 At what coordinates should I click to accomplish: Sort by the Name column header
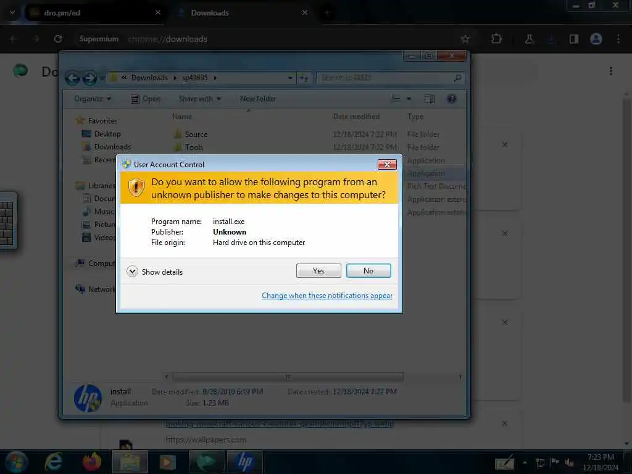(x=182, y=117)
